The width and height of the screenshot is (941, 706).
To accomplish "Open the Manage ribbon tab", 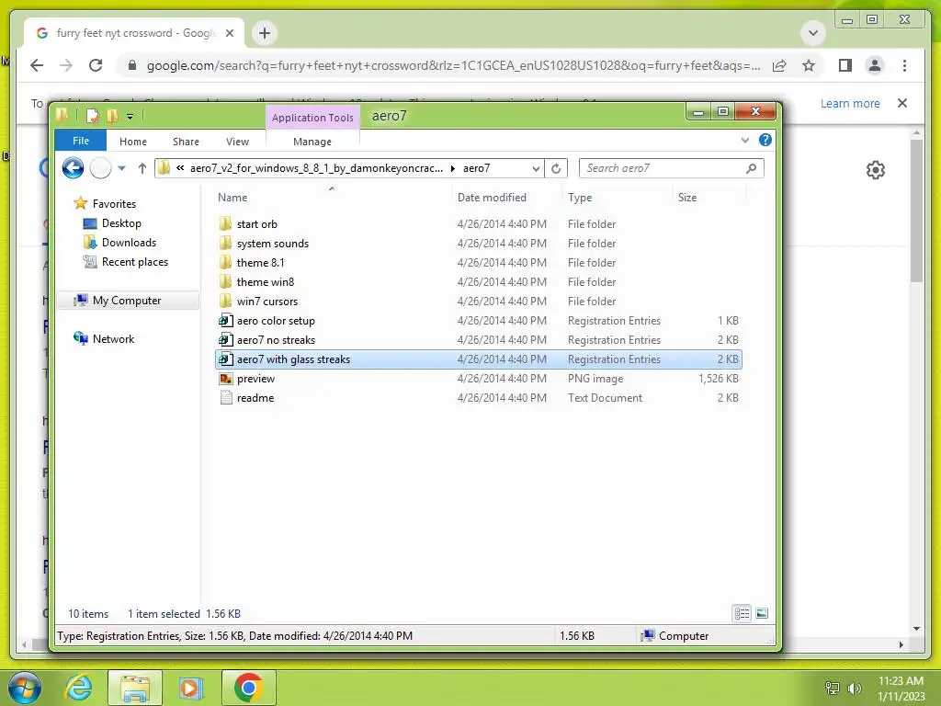I will click(312, 142).
